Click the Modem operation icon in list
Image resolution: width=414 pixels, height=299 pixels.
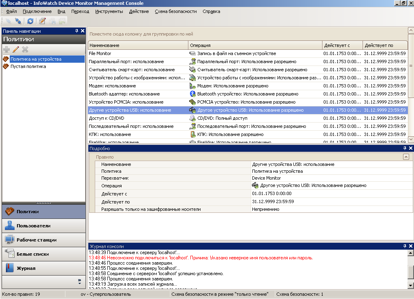coord(193,86)
